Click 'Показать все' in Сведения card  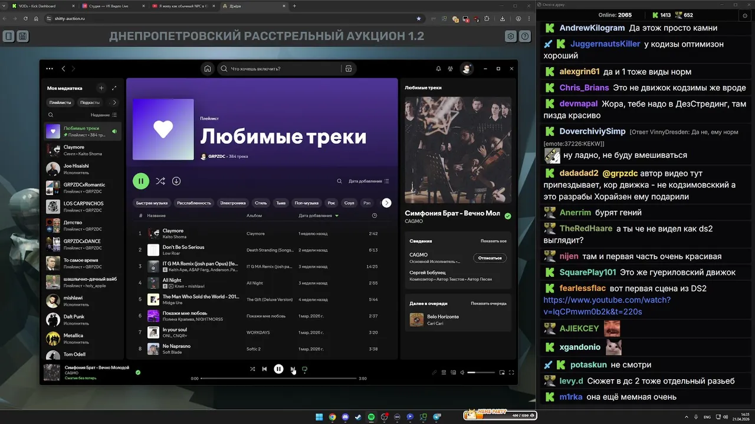point(494,241)
